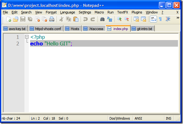Toggle the Show indent guide icon
Image resolution: width=183 pixels, height=124 pixels.
coord(168,19)
